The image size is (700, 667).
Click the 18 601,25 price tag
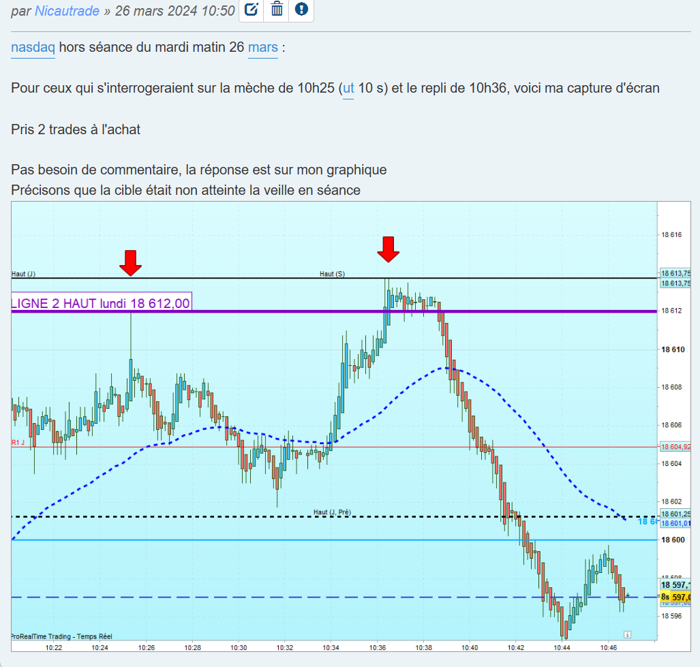675,514
